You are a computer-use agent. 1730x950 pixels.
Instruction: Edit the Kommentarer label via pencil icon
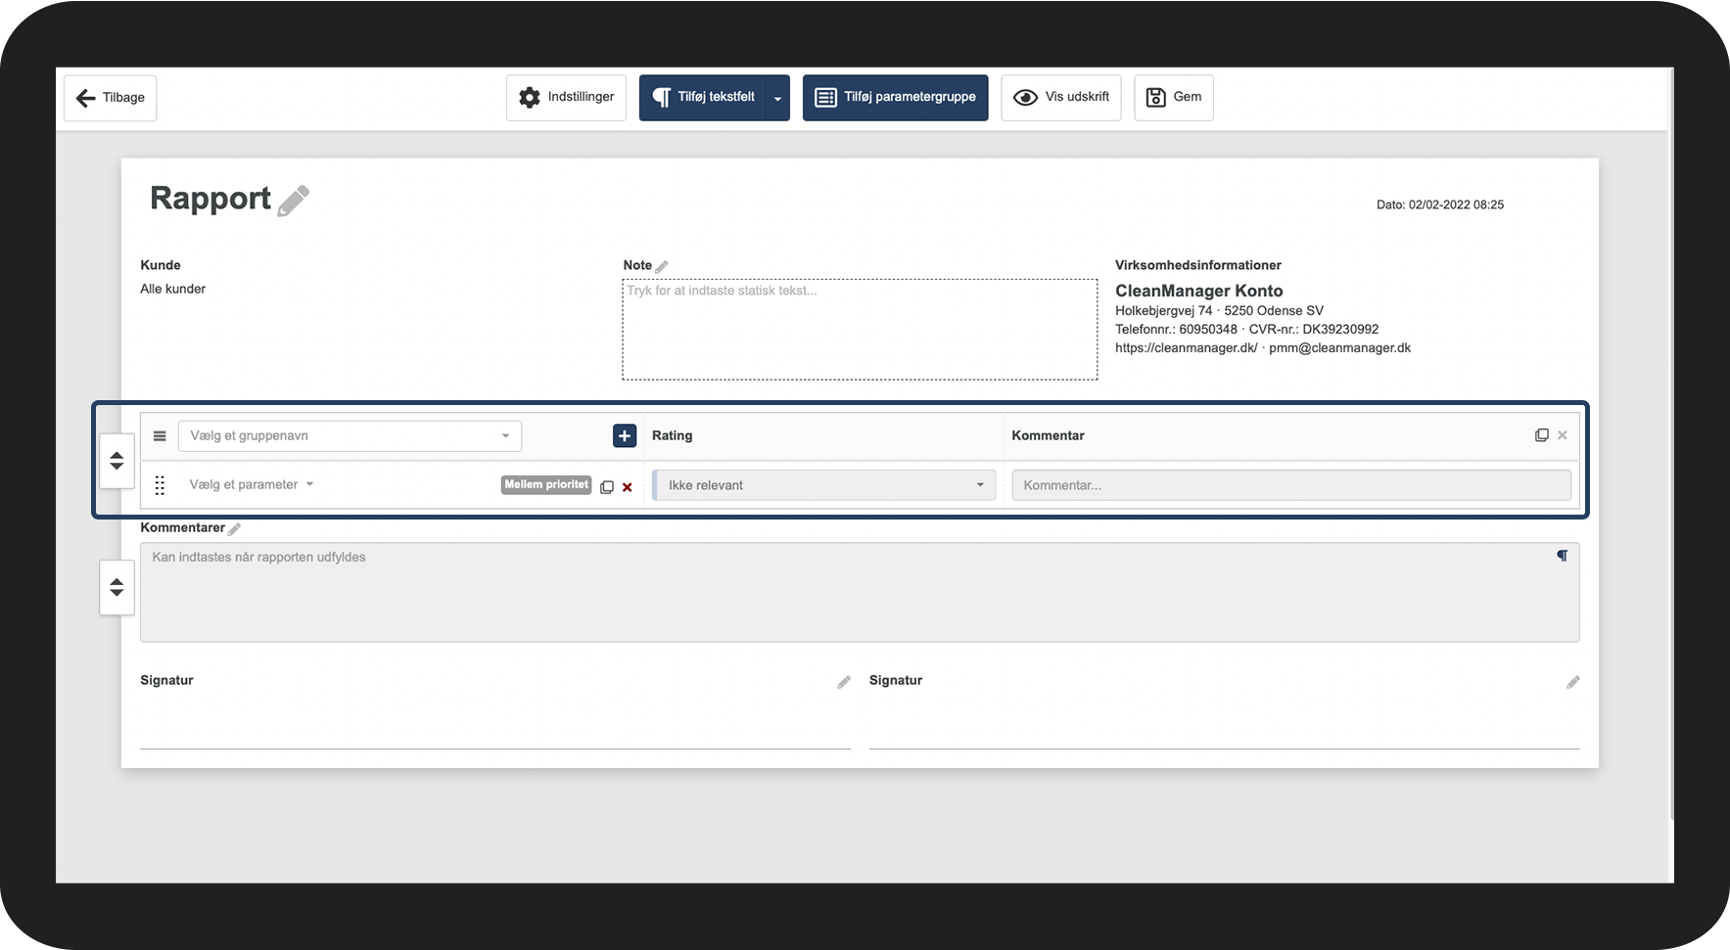pyautogui.click(x=234, y=529)
